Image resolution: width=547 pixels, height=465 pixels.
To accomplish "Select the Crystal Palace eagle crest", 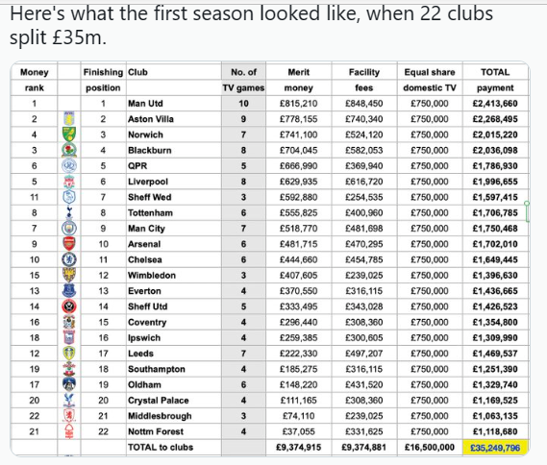I will coord(69,401).
